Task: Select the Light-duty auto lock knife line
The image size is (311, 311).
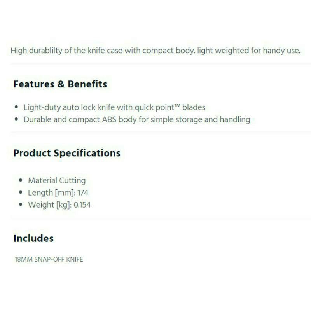Action: (x=114, y=107)
